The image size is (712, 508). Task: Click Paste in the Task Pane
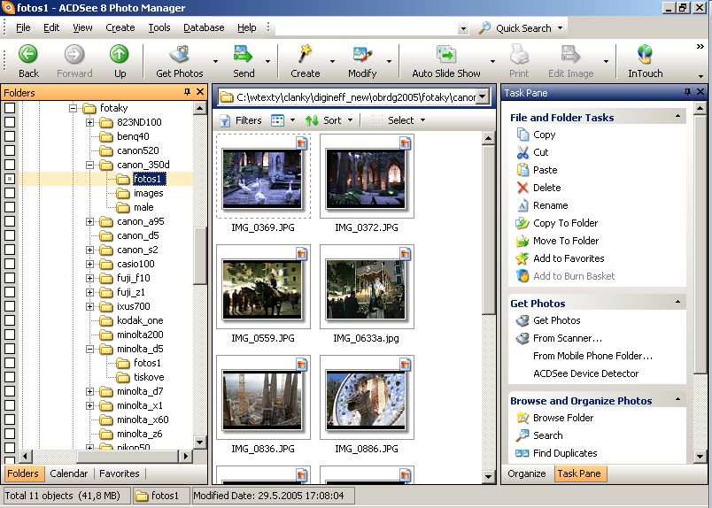545,170
